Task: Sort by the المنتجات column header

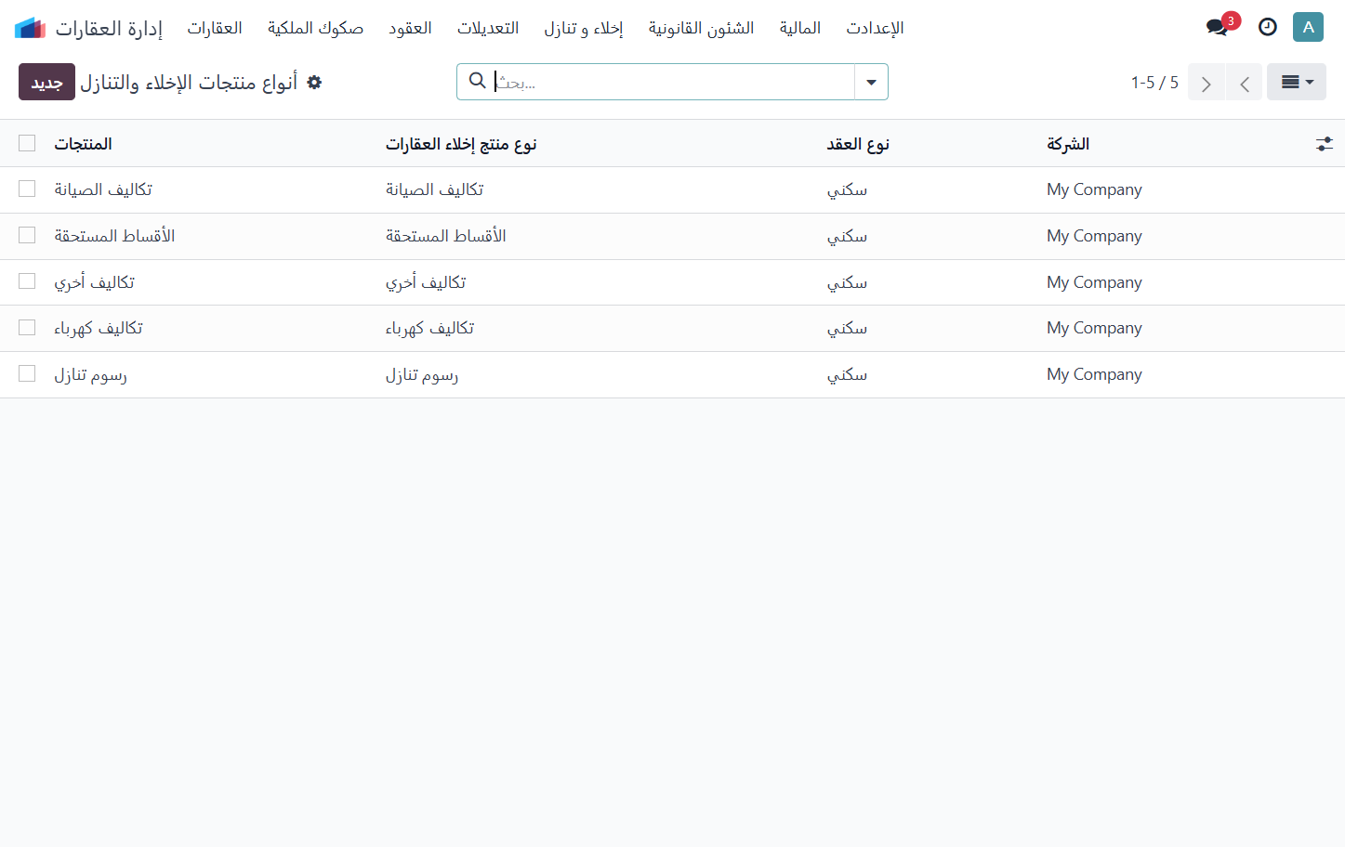Action: (83, 144)
